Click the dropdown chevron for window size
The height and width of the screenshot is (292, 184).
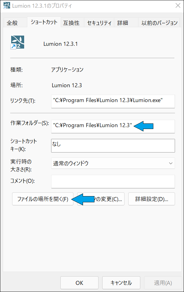(x=171, y=163)
